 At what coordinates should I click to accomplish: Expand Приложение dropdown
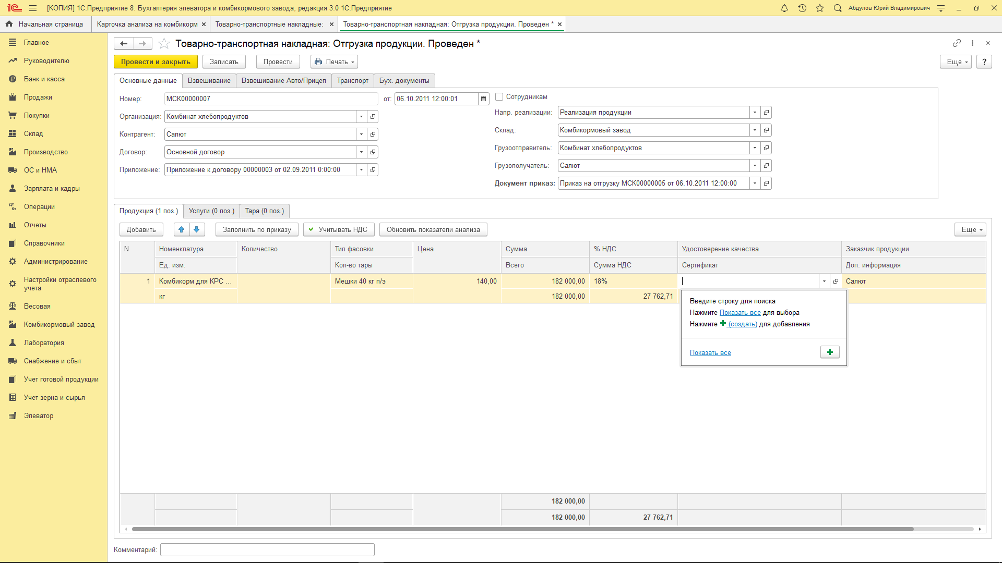pos(361,169)
